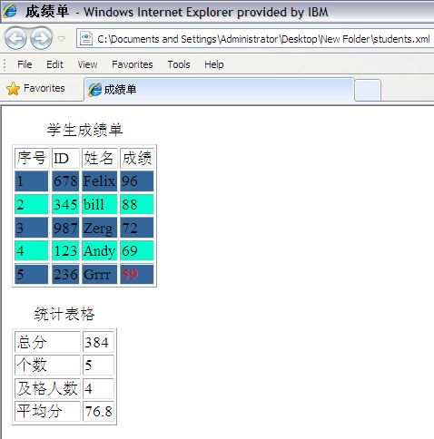
Task: Click the browser Back arrow button
Action: pos(15,38)
